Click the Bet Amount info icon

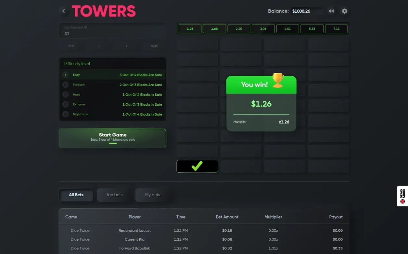[x=85, y=28]
